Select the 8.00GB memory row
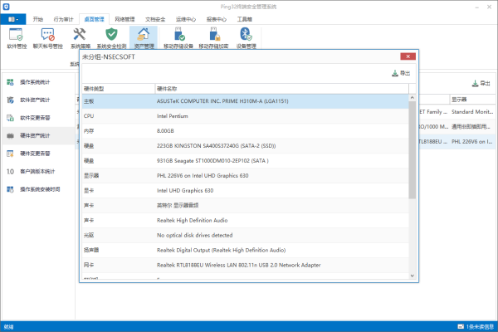The image size is (498, 332). click(x=245, y=131)
